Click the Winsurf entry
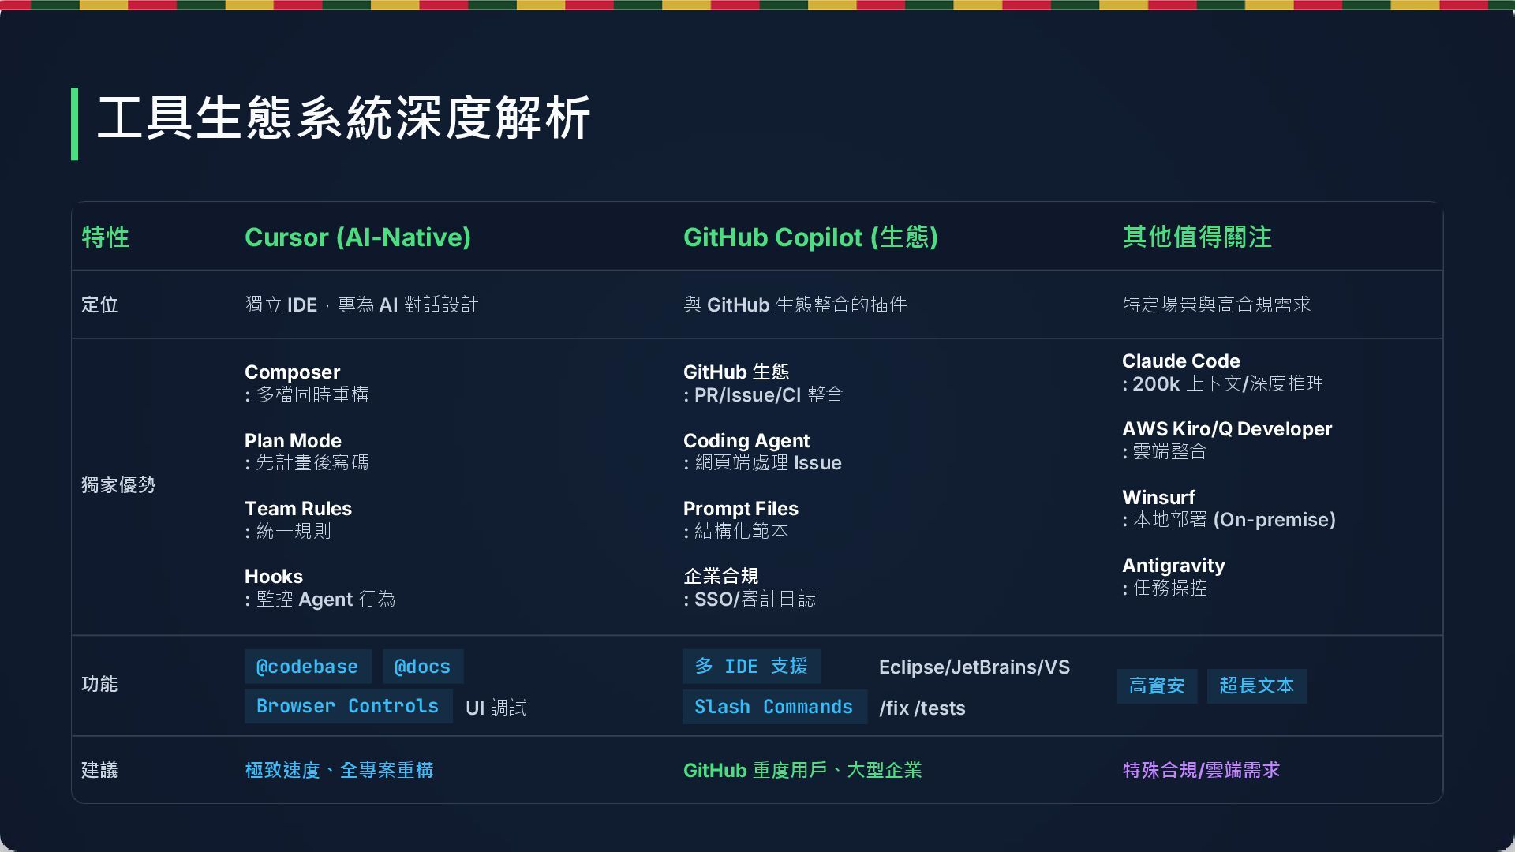The width and height of the screenshot is (1515, 852). coord(1158,498)
